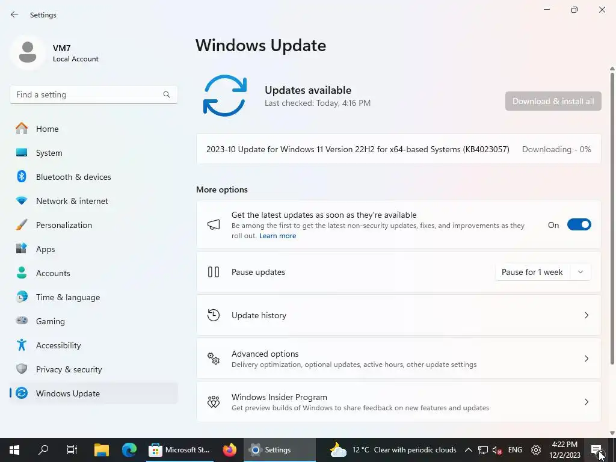Screen dimensions: 616x462
Task: Click the Apps icon in sidebar
Action: (x=22, y=248)
